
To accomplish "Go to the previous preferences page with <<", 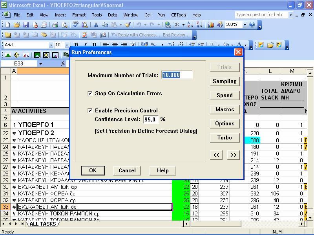I will pyautogui.click(x=216, y=155).
